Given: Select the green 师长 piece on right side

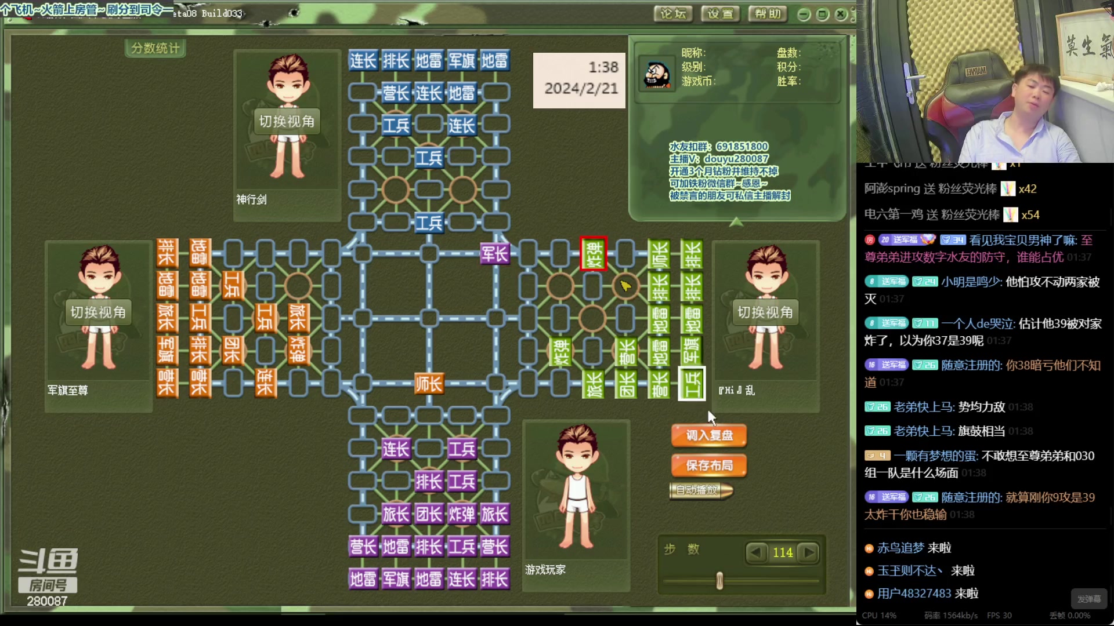Looking at the screenshot, I should pos(659,253).
